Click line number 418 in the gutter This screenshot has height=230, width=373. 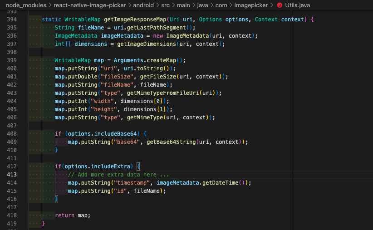[x=12, y=215]
